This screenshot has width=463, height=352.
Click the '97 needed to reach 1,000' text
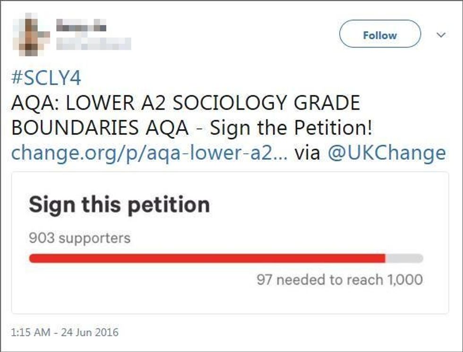(340, 279)
